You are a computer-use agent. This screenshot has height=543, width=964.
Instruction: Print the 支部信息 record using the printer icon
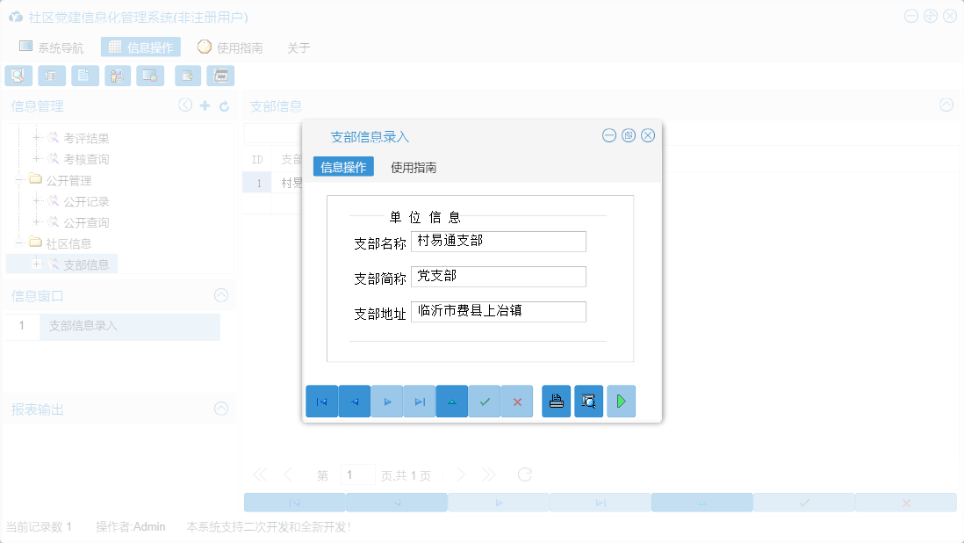[x=556, y=401]
